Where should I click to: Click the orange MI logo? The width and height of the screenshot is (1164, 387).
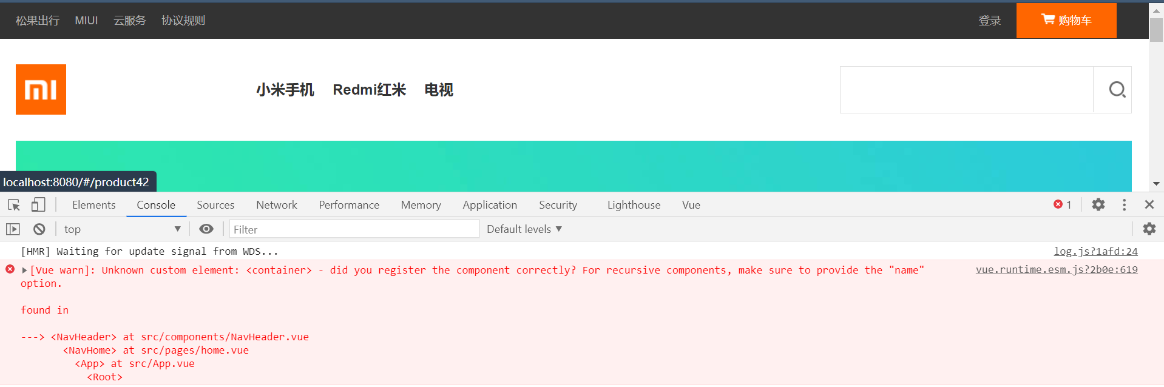pyautogui.click(x=41, y=89)
